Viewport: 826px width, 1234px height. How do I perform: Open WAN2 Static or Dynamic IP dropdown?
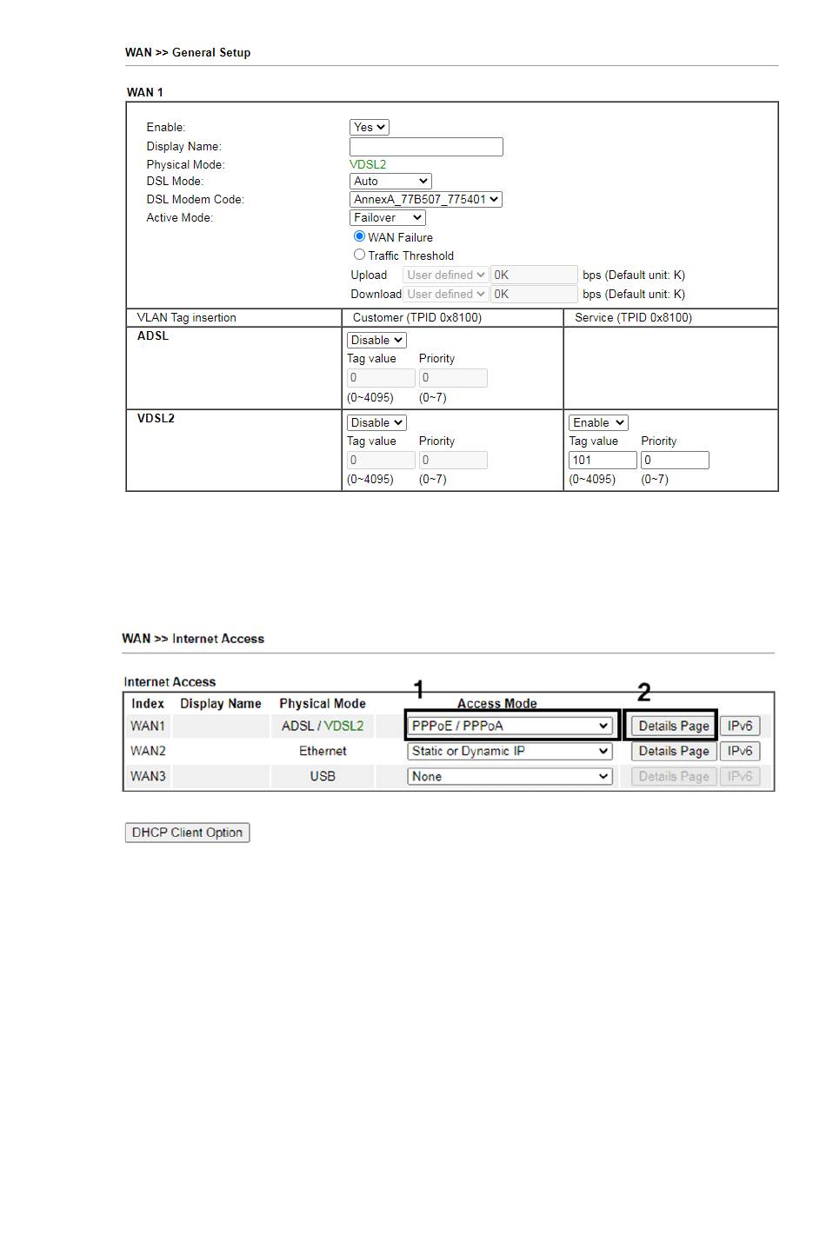tap(510, 751)
